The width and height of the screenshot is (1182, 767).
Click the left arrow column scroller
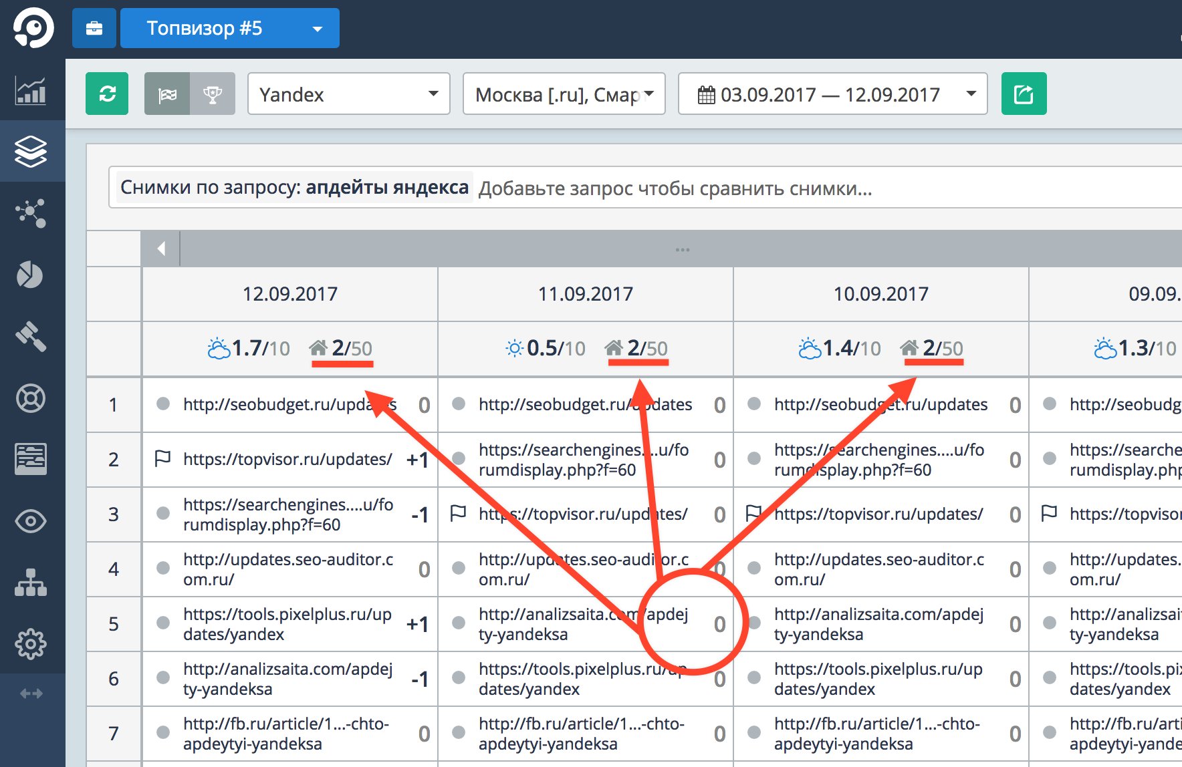coord(161,249)
